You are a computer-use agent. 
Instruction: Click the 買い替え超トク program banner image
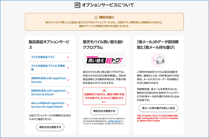(104, 60)
